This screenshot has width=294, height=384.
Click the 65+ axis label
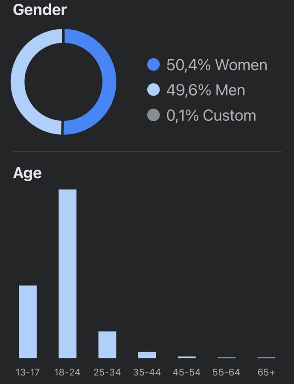266,372
